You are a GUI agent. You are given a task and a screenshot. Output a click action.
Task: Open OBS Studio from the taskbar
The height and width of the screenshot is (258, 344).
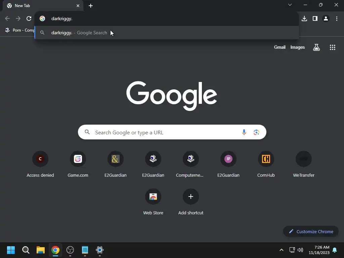[x=70, y=250]
